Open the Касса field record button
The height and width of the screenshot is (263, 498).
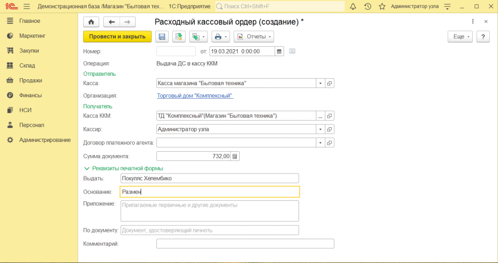tap(330, 84)
